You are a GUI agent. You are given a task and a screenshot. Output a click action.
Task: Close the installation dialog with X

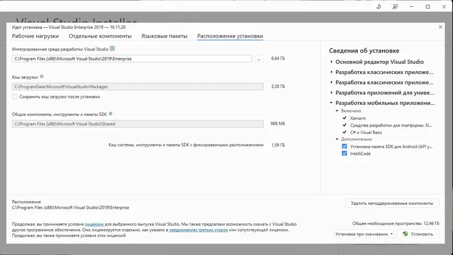(x=441, y=27)
